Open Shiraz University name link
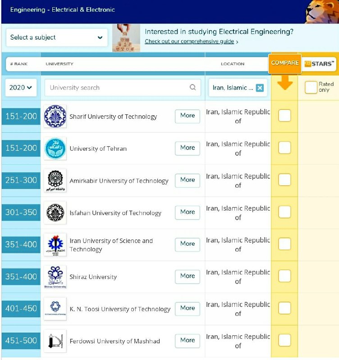339x360 pixels. pyautogui.click(x=93, y=277)
